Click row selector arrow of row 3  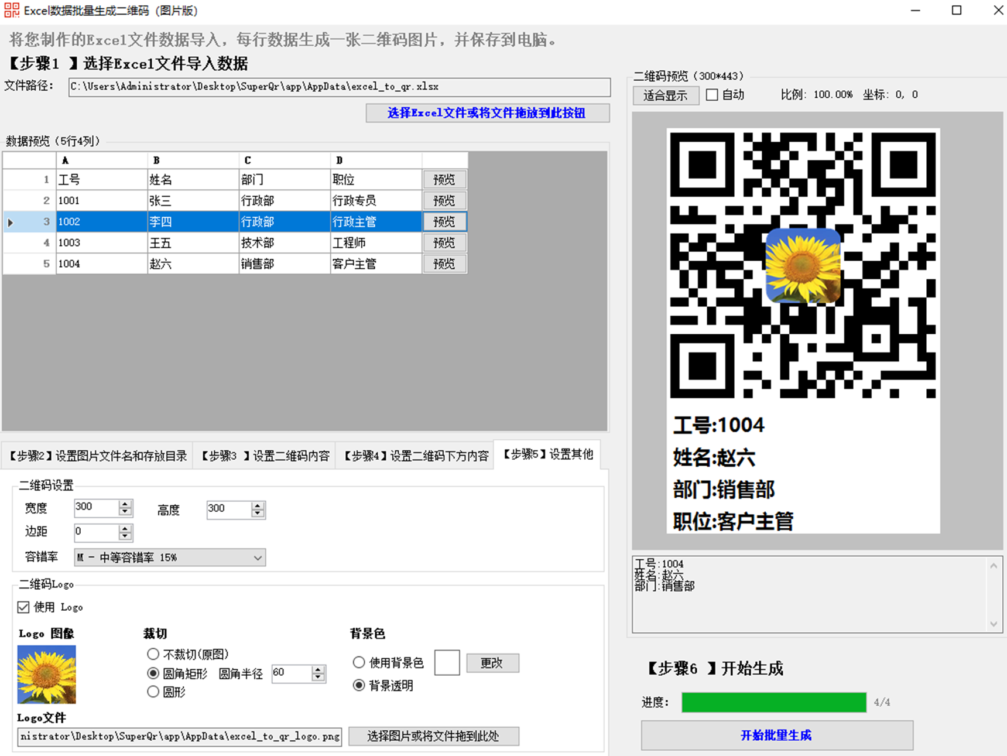tap(11, 223)
